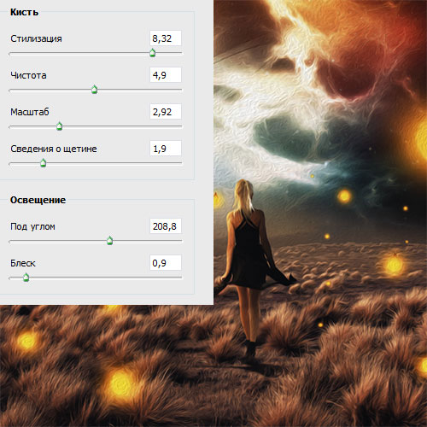Click the Сведения о щетине slider handle
Image resolution: width=427 pixels, height=427 pixels.
tap(43, 163)
